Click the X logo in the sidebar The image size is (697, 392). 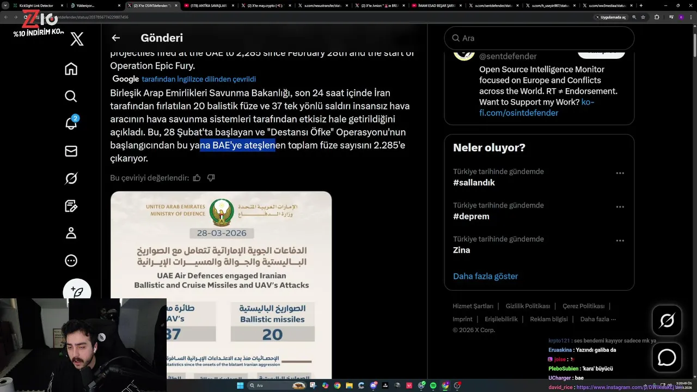[x=77, y=39]
